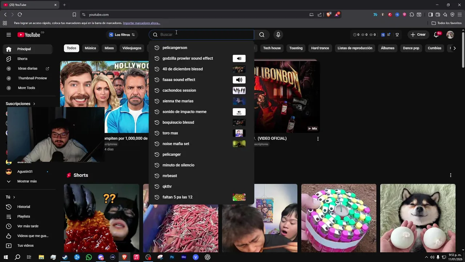
Task: Open Playlists in the sidebar
Action: (x=24, y=217)
